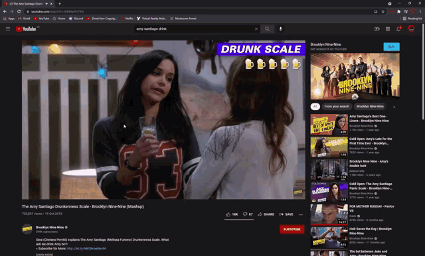425x256 pixels.
Task: Select the All filter chip
Action: [315, 106]
